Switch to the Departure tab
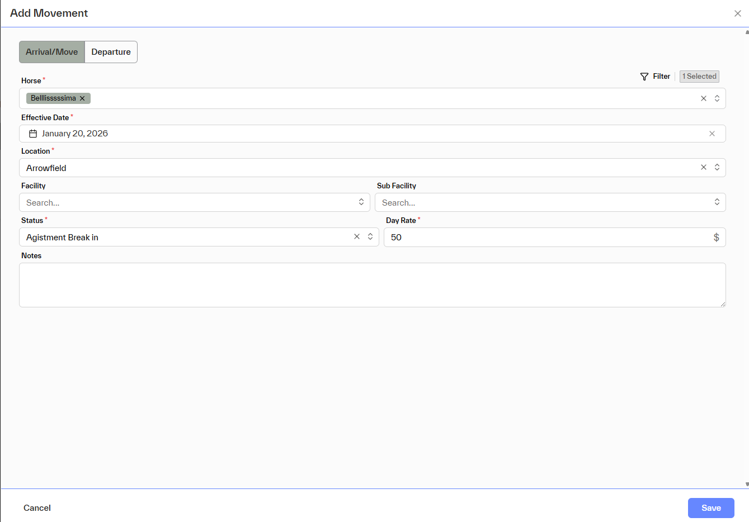Viewport: 749px width, 522px height. [111, 52]
